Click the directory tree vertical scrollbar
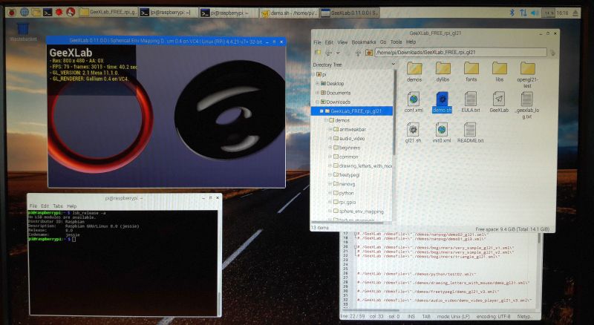 [x=394, y=114]
